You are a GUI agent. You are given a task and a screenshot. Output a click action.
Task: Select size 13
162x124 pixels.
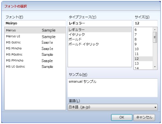pos(143,64)
